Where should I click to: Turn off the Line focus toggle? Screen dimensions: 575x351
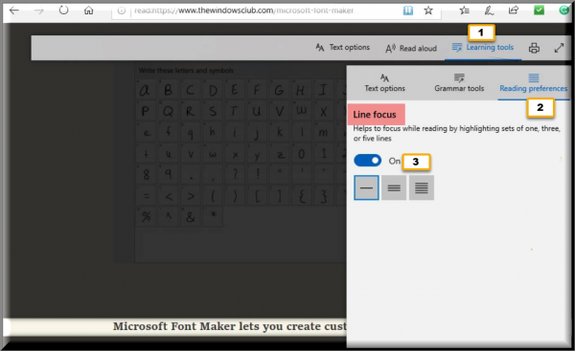(x=367, y=161)
